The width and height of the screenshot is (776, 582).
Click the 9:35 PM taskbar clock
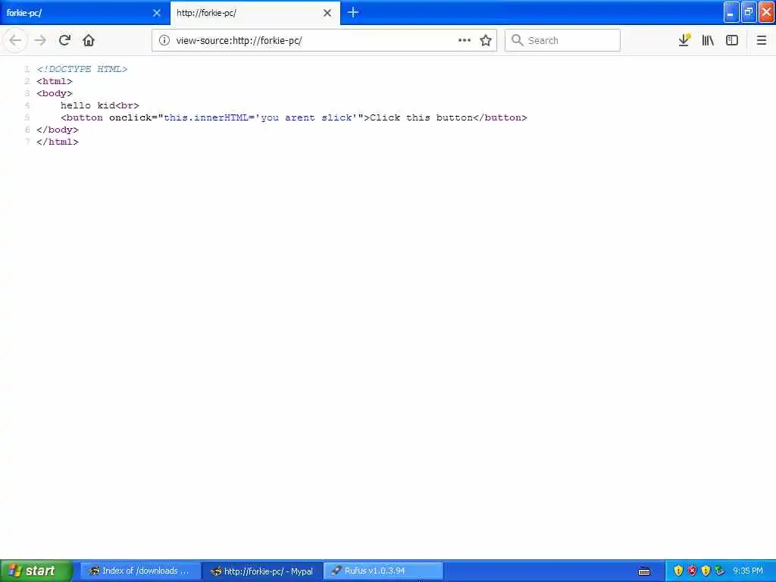pos(748,571)
